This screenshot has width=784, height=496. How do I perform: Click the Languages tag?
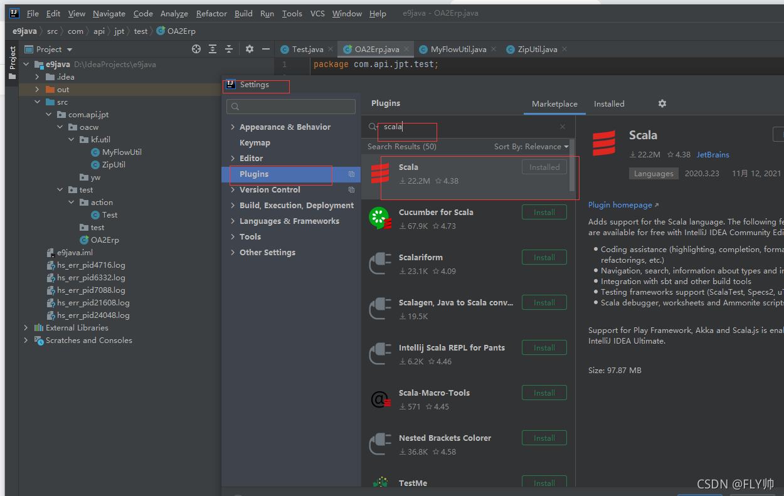coord(654,174)
